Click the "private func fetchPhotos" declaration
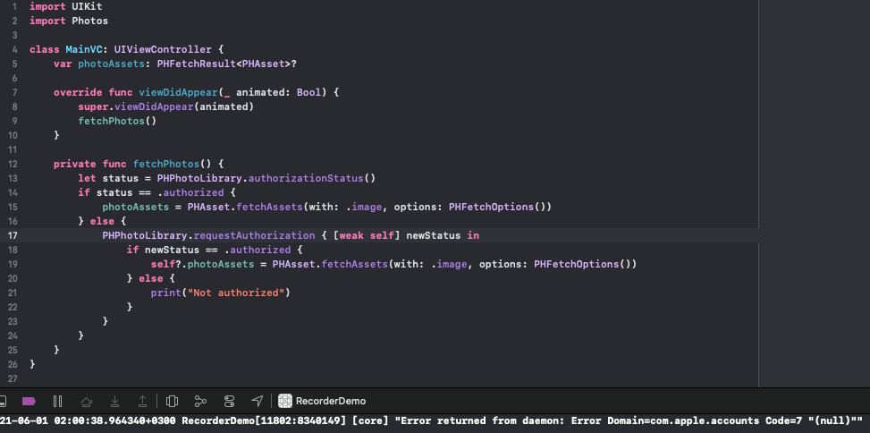This screenshot has height=433, width=870. coord(126,164)
